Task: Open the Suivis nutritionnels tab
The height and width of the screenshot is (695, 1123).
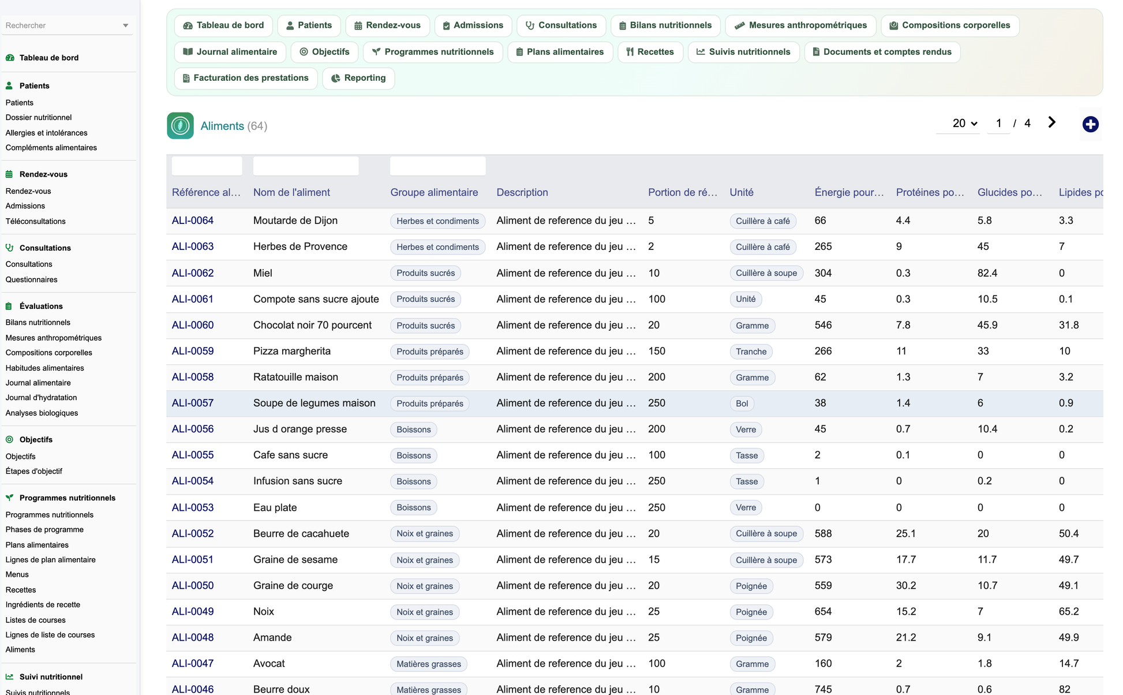Action: [x=743, y=52]
